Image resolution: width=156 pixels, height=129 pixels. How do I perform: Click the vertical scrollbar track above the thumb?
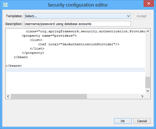(148, 55)
